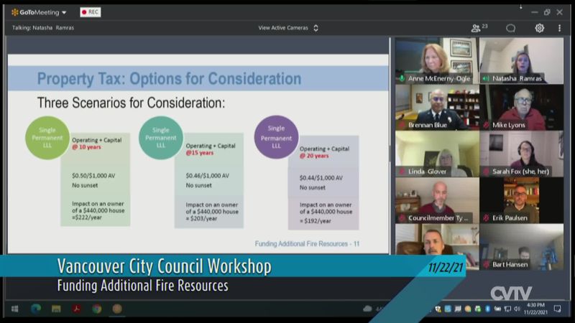Open the attendees list showing 23 participants
This screenshot has width=575, height=323.
[x=479, y=28]
